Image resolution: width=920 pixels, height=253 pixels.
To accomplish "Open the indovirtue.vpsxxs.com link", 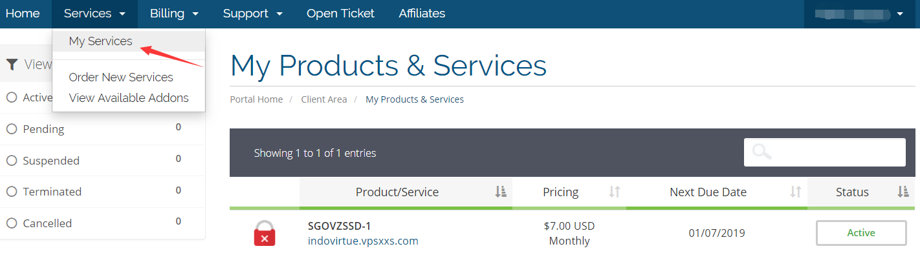I will coord(363,241).
